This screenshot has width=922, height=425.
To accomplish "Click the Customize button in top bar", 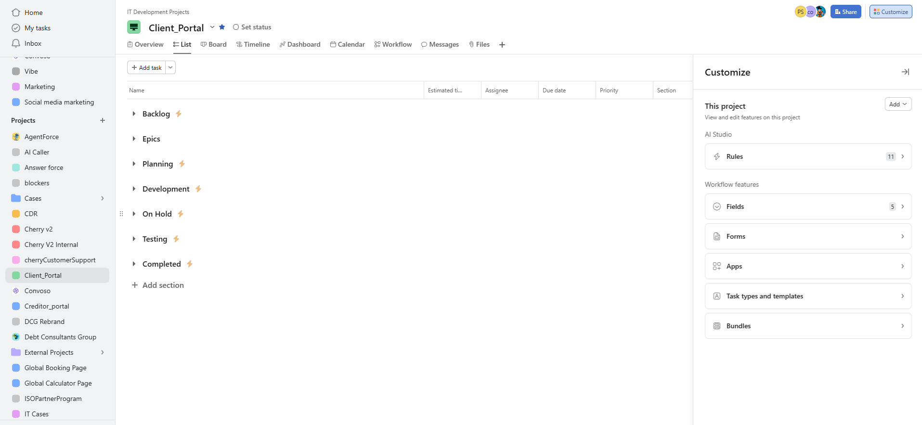I will tap(891, 12).
